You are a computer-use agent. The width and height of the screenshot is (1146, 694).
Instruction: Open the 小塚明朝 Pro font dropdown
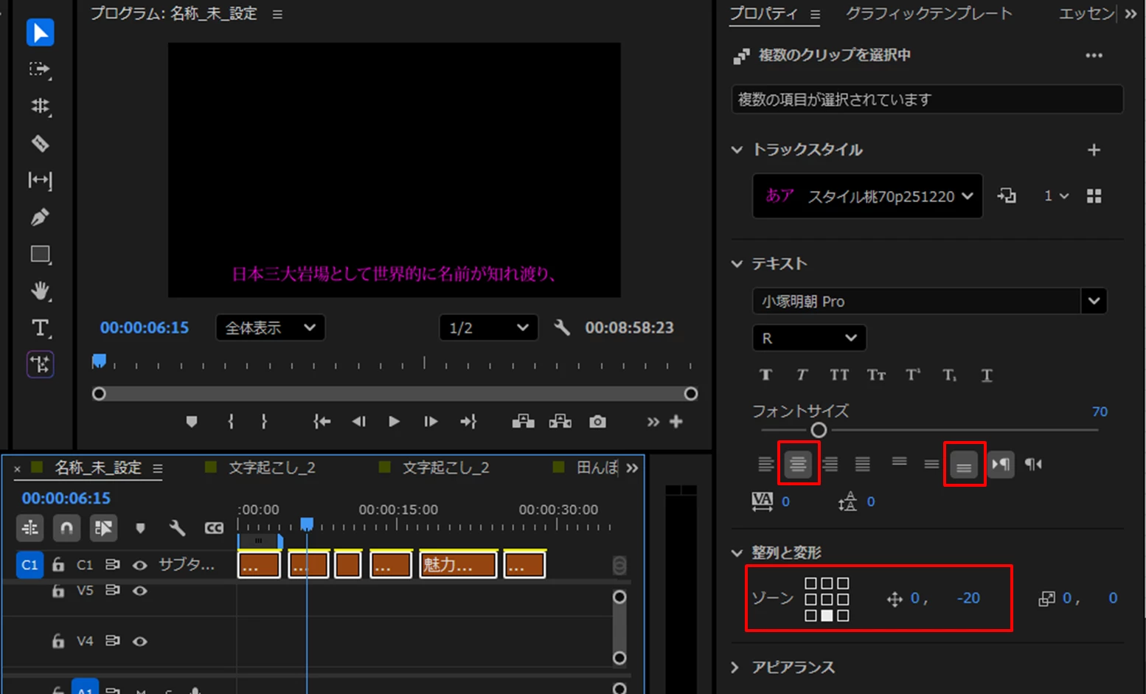(929, 301)
